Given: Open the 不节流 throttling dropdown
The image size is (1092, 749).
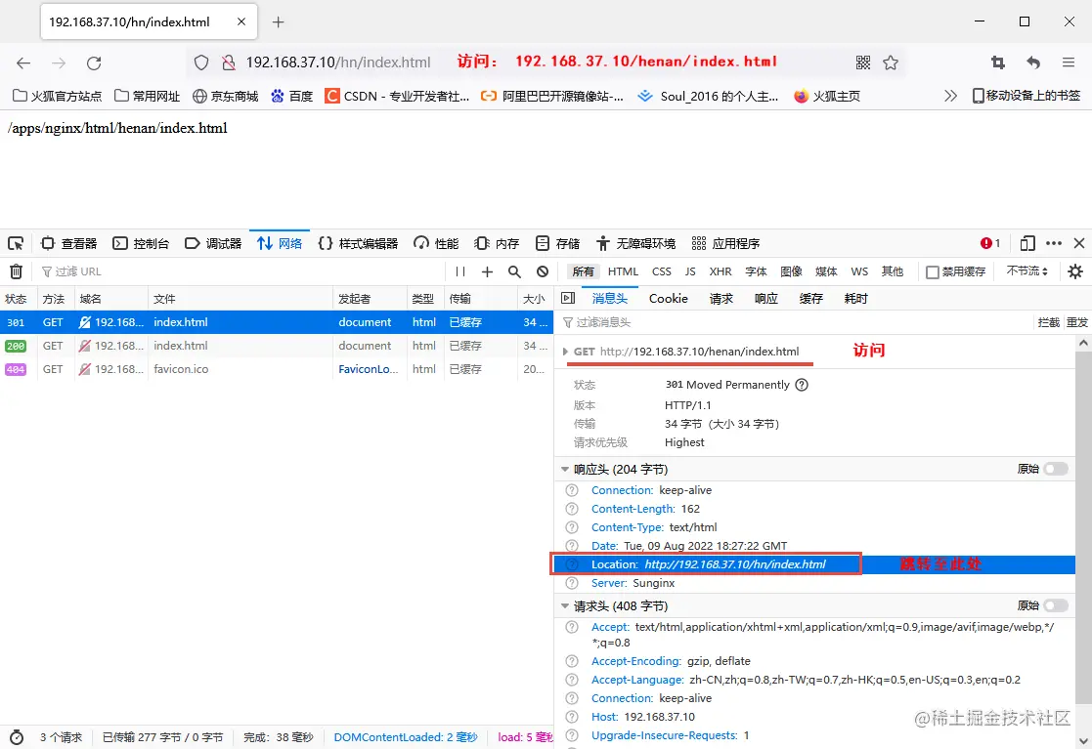Looking at the screenshot, I should point(1026,271).
